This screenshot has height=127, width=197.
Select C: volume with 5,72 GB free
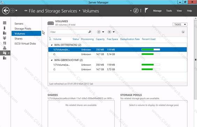117,69
